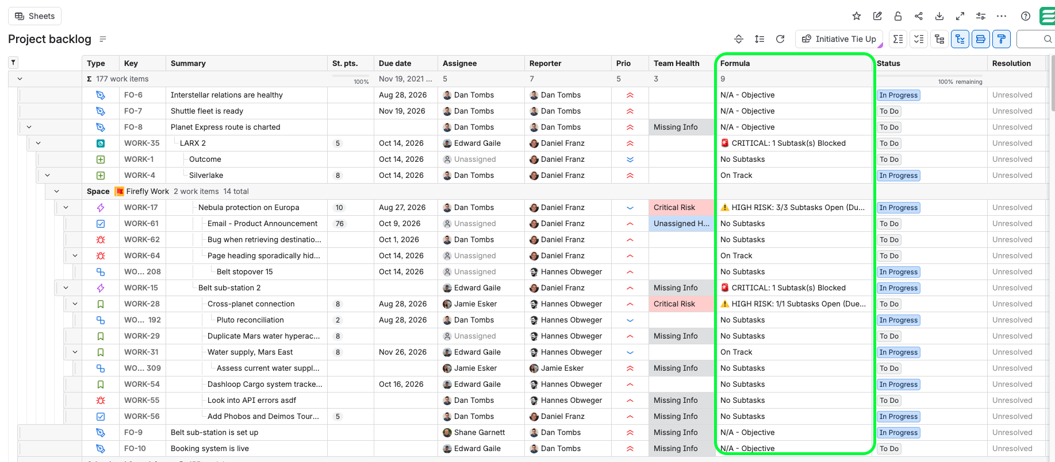Open the Sheets button
Image resolution: width=1055 pixels, height=462 pixels.
[x=34, y=16]
